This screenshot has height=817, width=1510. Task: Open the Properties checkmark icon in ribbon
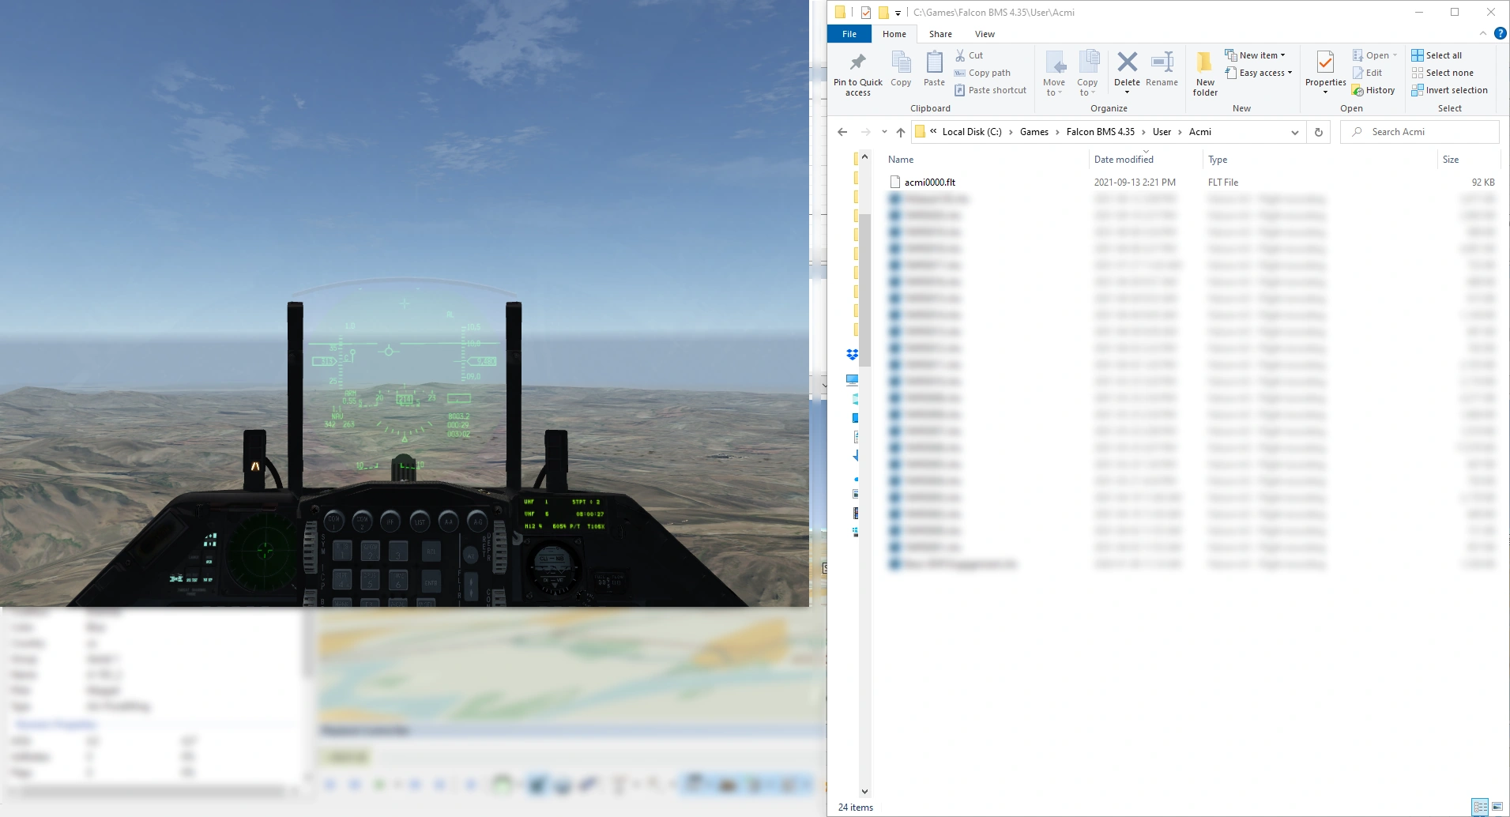coord(1325,62)
